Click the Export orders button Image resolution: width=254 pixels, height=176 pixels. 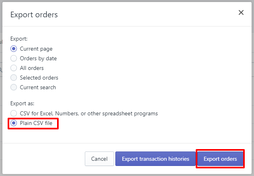[220, 159]
